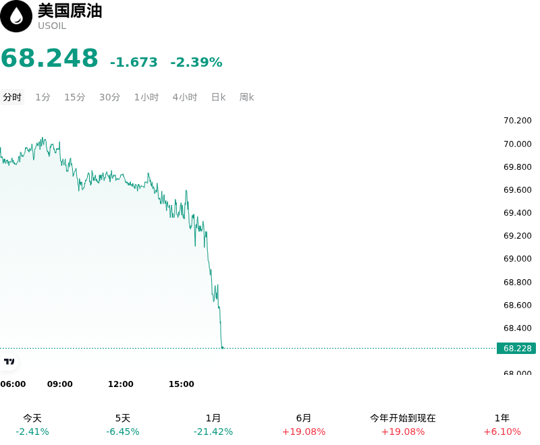Click the 68.228 current price label
540x445 pixels.
(516, 349)
